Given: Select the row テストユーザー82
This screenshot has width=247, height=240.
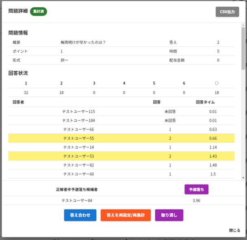Looking at the screenshot, I should [x=121, y=165].
